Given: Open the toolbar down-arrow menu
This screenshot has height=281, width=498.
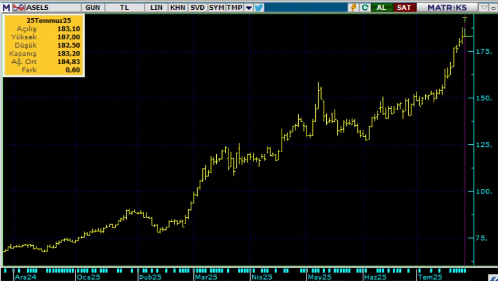Looking at the screenshot, I should click(248, 8).
